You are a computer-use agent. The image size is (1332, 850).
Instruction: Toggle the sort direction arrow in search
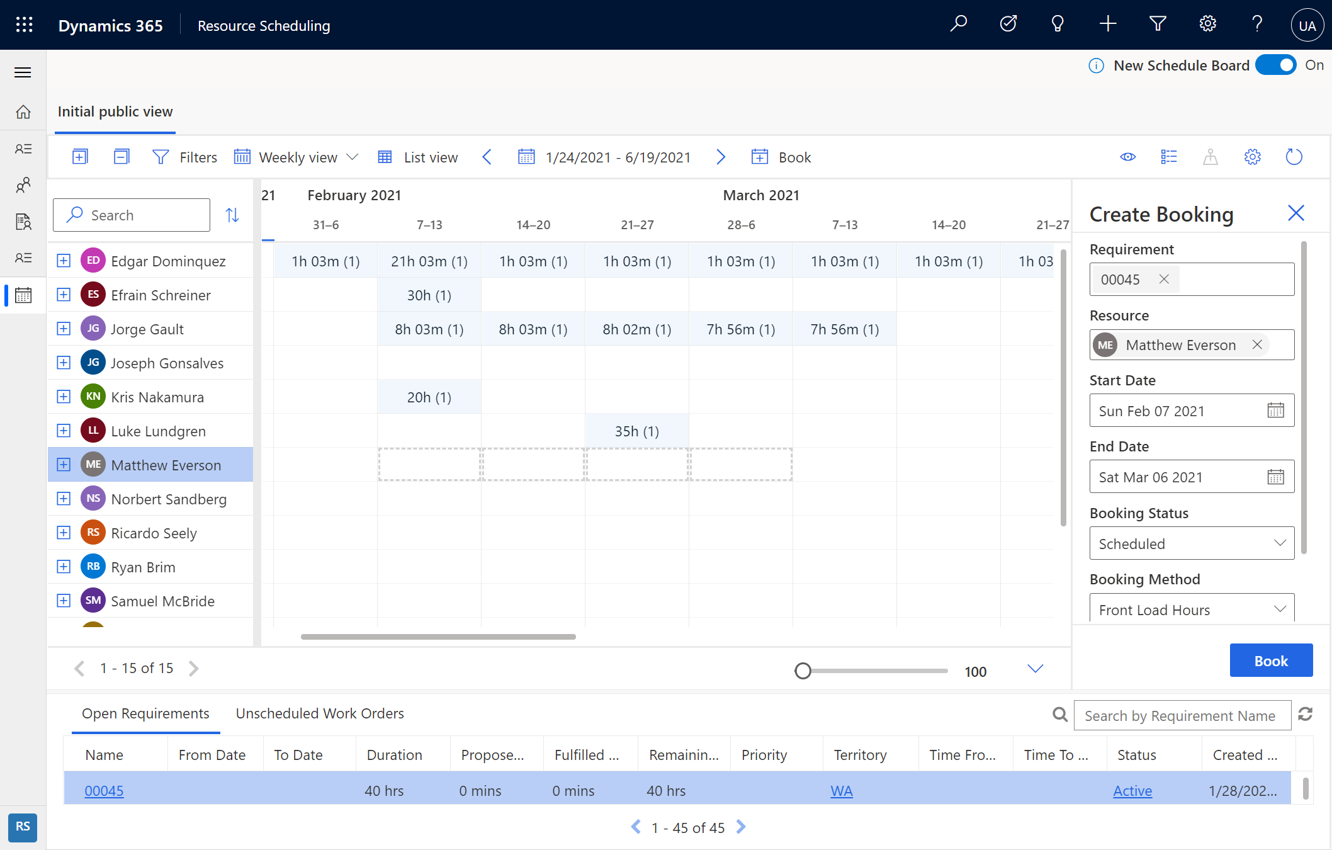[233, 215]
